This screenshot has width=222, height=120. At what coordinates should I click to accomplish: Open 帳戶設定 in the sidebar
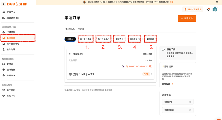(11, 90)
